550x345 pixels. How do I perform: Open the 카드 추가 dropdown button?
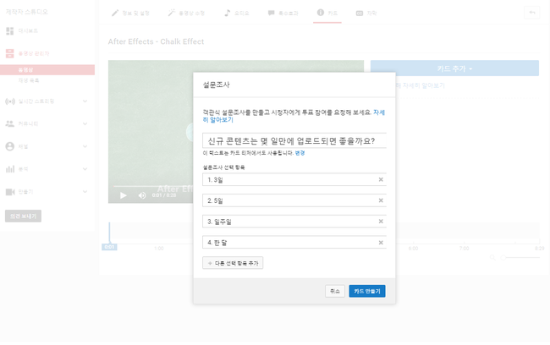click(x=454, y=68)
